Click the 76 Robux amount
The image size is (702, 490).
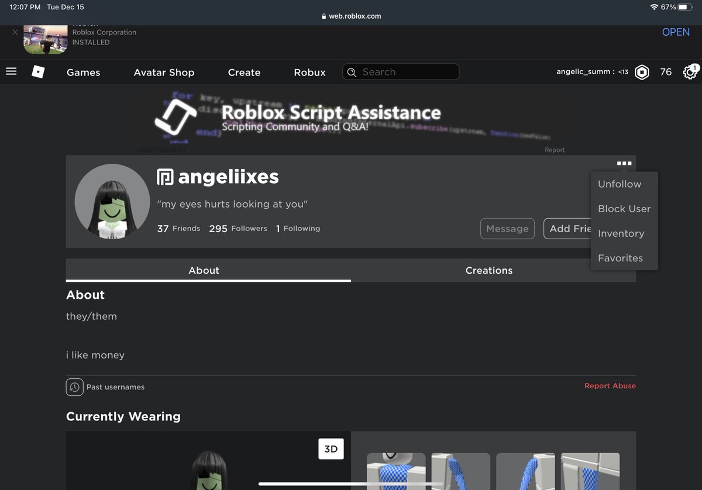(x=666, y=72)
